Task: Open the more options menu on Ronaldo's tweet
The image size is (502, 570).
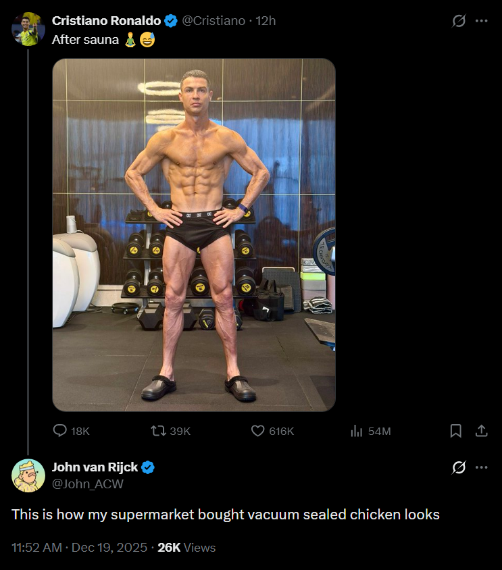Action: 482,20
